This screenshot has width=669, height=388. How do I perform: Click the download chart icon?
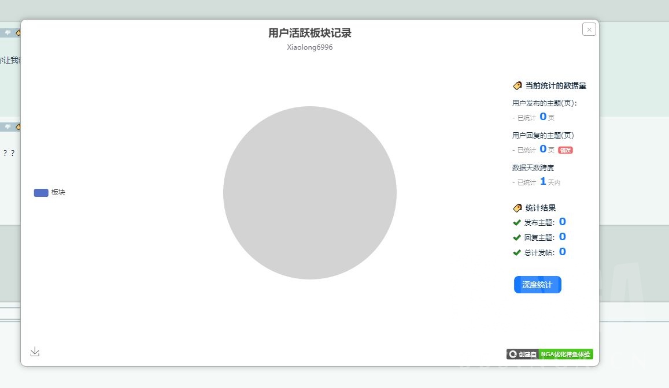click(35, 352)
